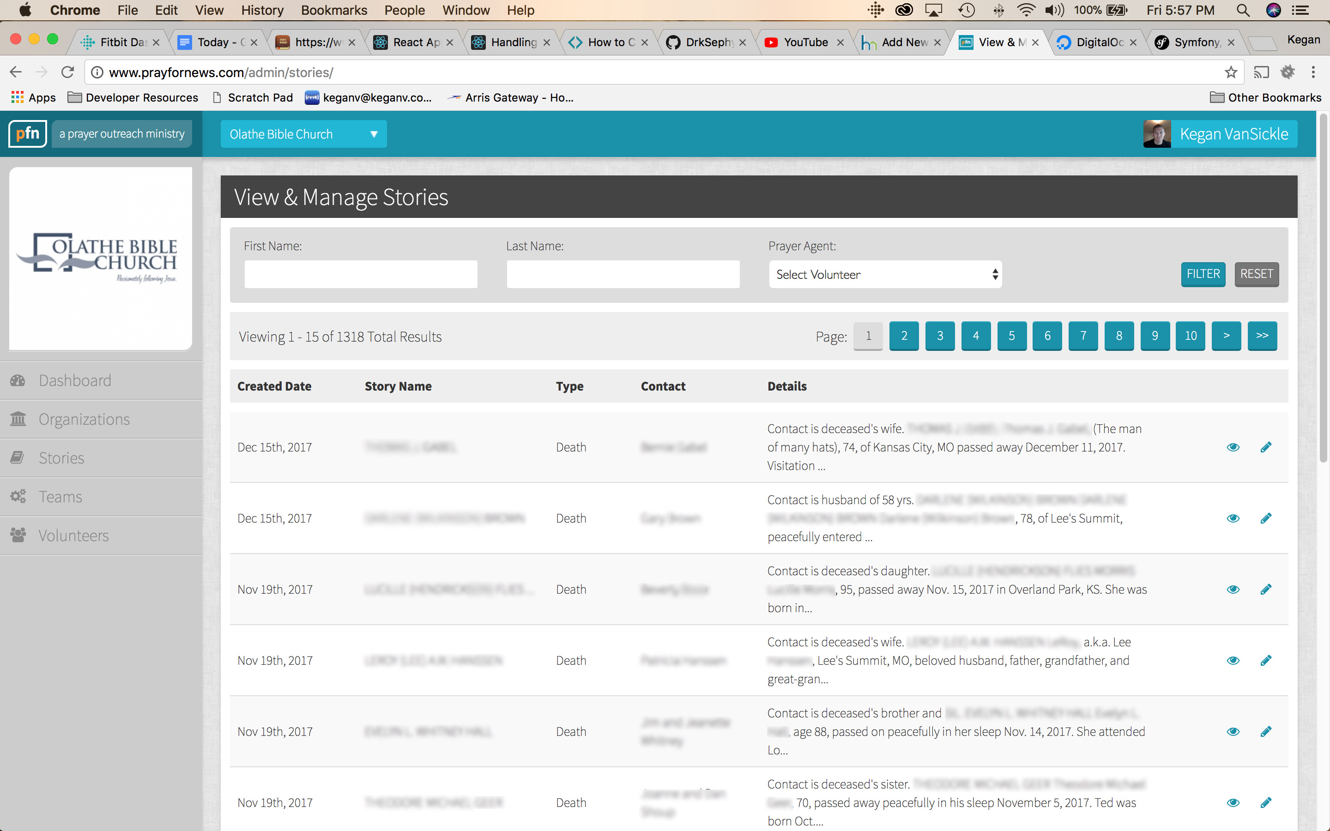This screenshot has width=1330, height=831.
Task: Open the Chrome three-dot menu
Action: tap(1313, 72)
